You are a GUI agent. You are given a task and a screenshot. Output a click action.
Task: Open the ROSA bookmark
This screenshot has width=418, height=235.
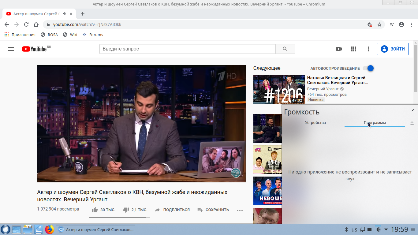[49, 35]
